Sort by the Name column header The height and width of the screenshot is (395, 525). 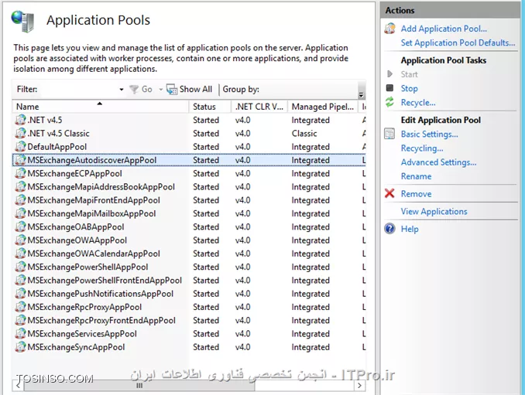pos(101,107)
